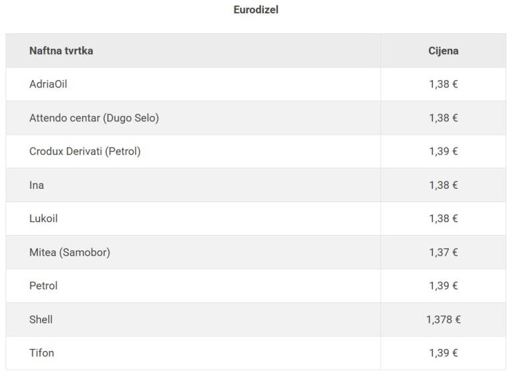This screenshot has width=513, height=373.
Task: Click the standalone Petrol company name
Action: [x=43, y=286]
